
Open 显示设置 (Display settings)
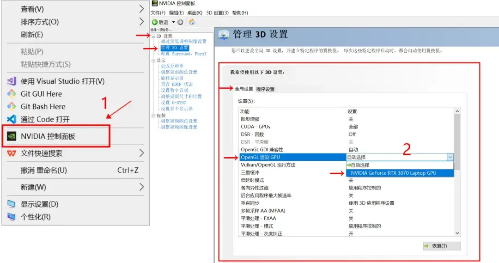[x=76, y=204]
